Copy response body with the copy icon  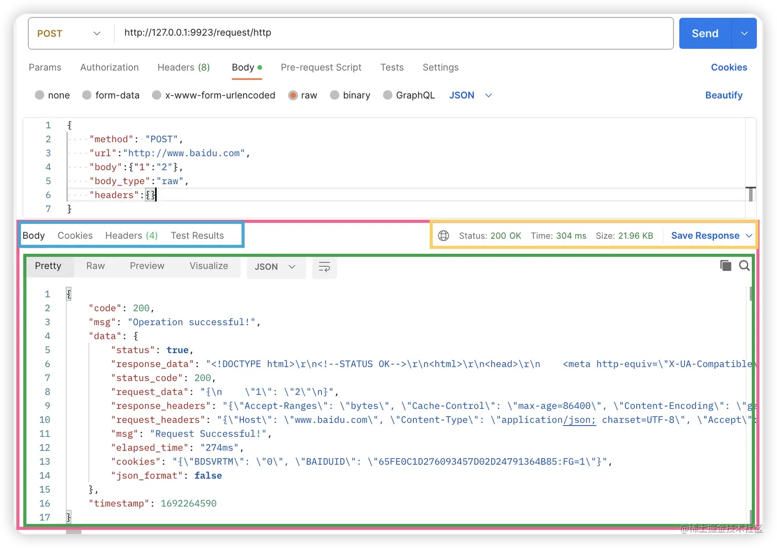pos(726,266)
